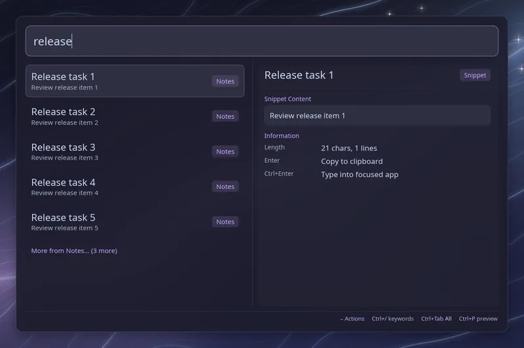
Task: Click "21 chars, 1 lines" length value
Action: [x=349, y=148]
